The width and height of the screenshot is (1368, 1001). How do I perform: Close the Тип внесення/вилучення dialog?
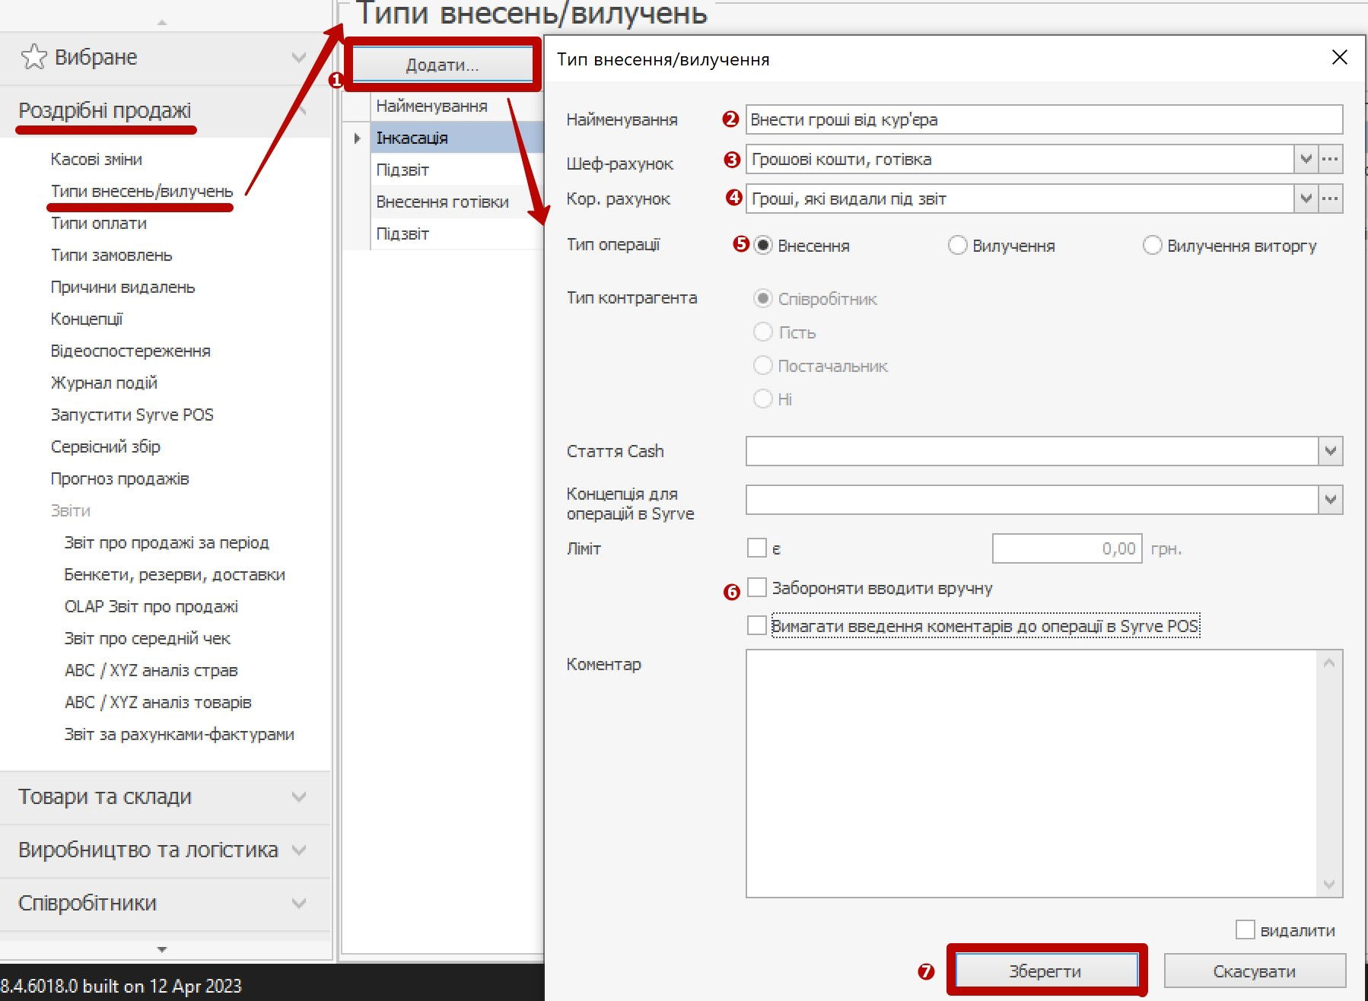pos(1339,58)
